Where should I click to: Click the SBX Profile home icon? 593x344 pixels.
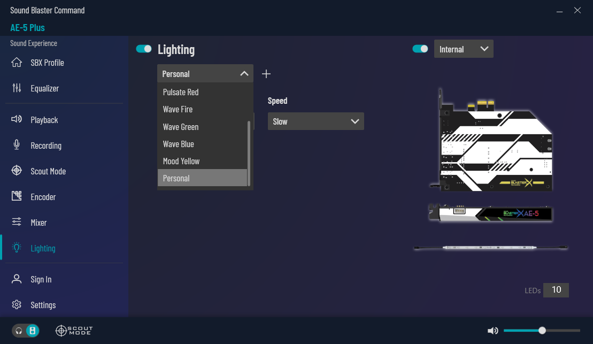(17, 63)
